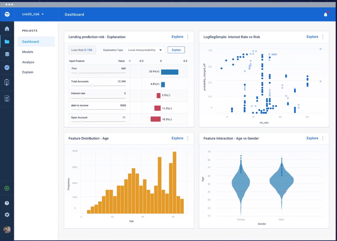This screenshot has width=337, height=241.
Task: Click the Explain button
Action: coord(176,50)
